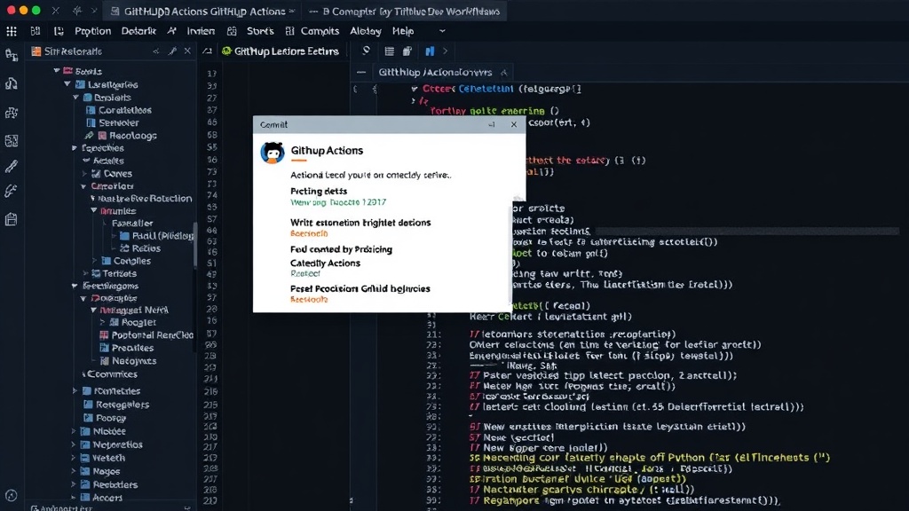Open the Compits menu

pos(320,31)
